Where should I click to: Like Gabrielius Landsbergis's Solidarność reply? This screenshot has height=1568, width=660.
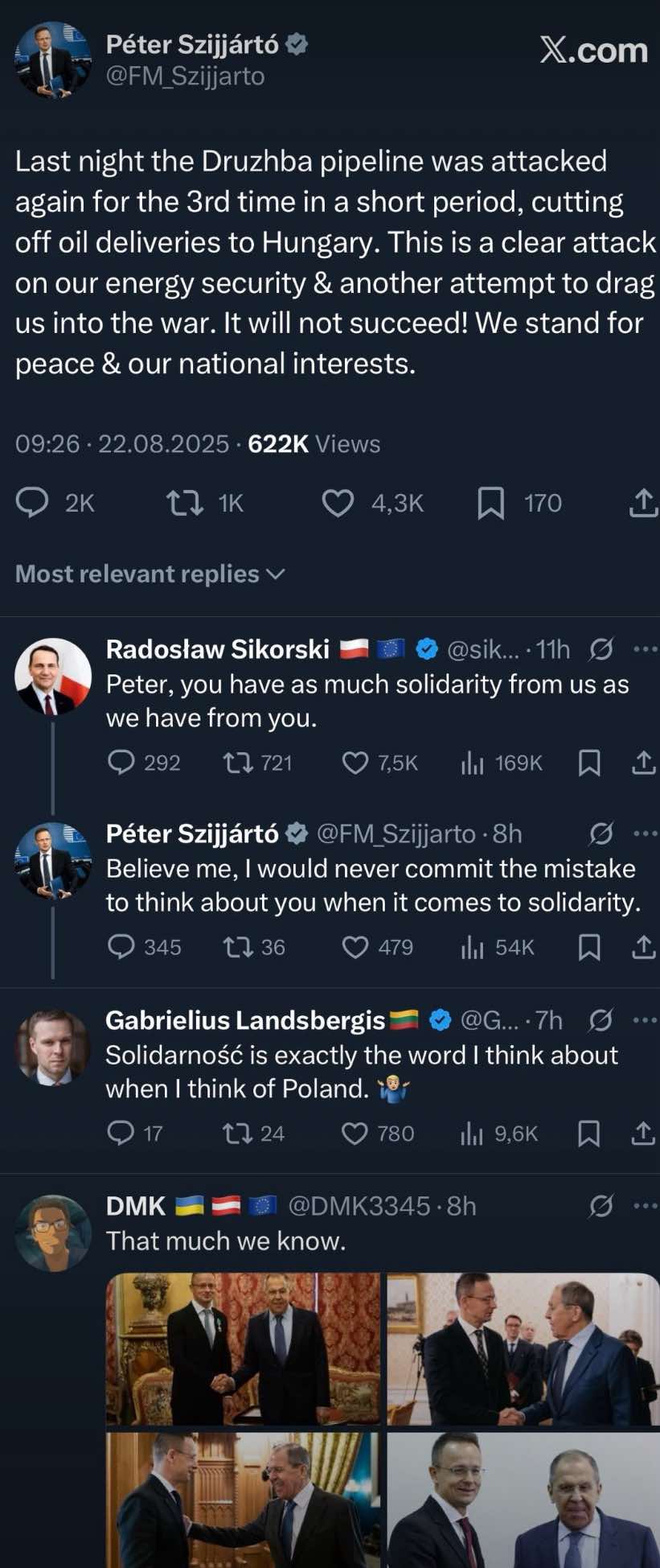coord(355,1134)
